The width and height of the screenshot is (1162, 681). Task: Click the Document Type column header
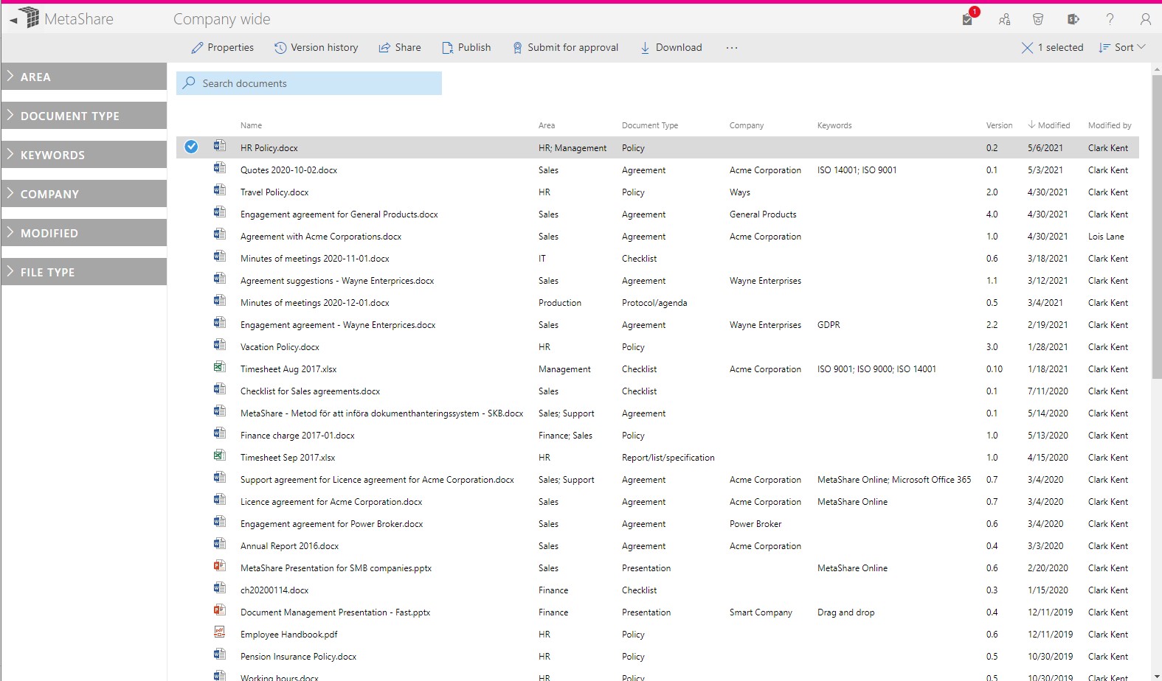pyautogui.click(x=650, y=125)
